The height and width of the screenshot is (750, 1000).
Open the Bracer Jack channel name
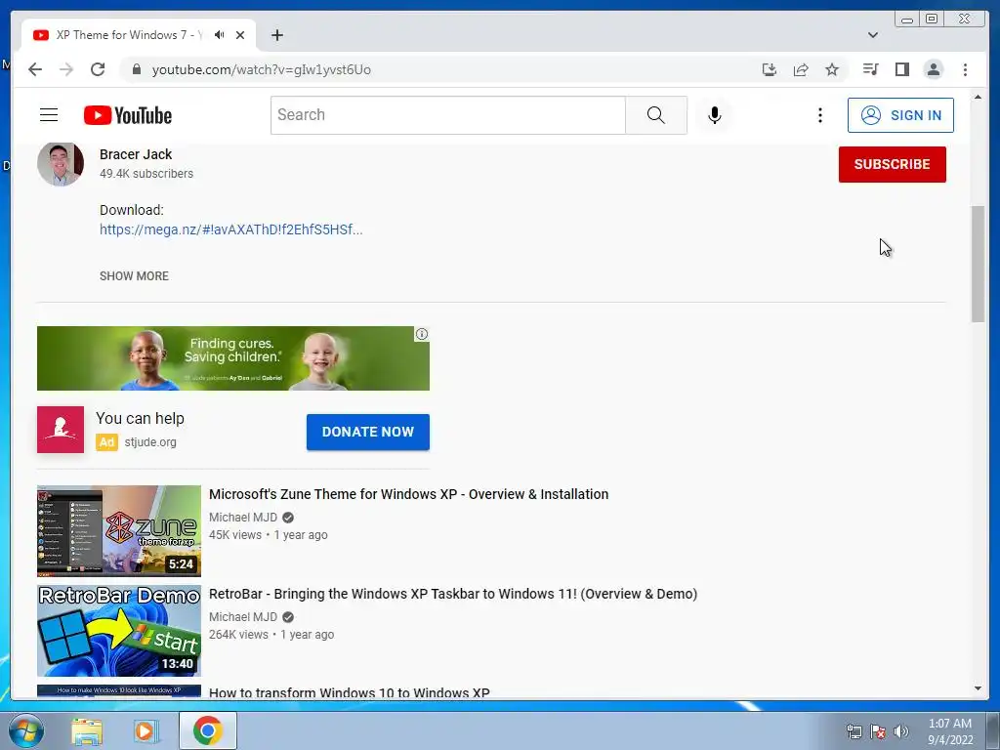pyautogui.click(x=136, y=154)
